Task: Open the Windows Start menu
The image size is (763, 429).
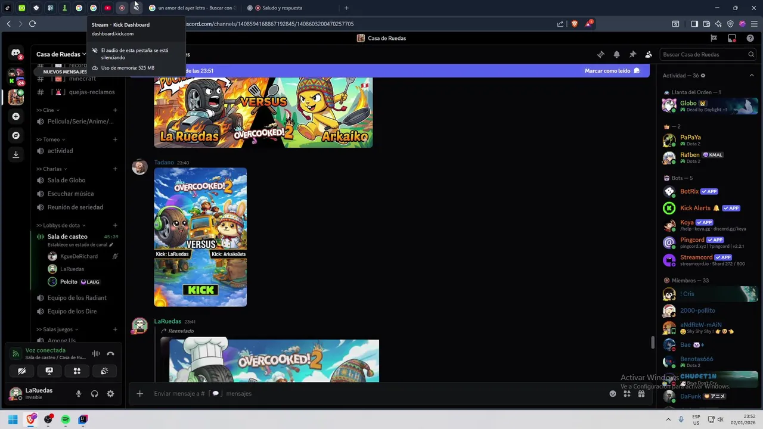Action: point(13,419)
